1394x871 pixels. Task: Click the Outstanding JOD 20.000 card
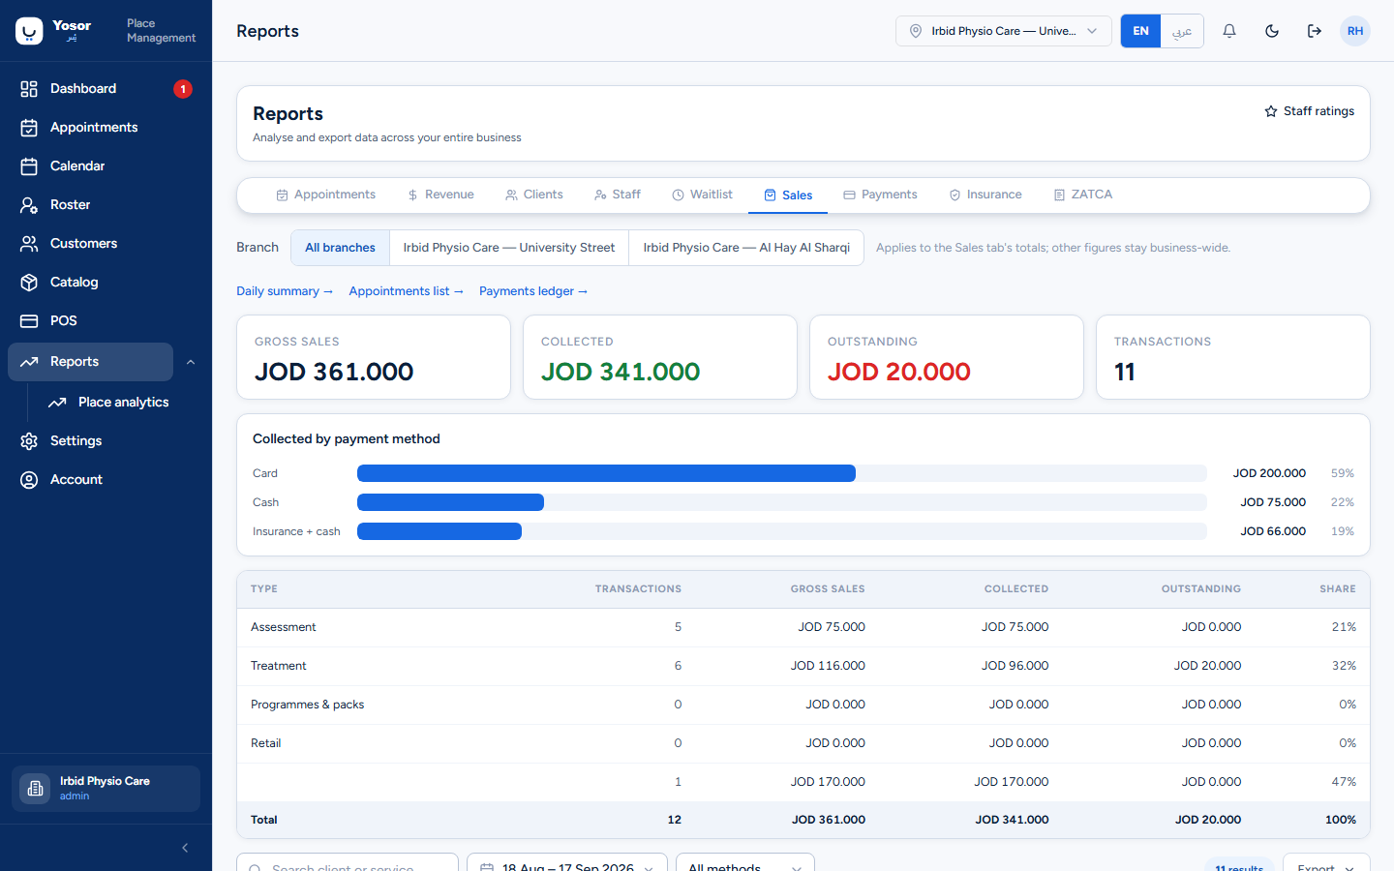tap(947, 357)
